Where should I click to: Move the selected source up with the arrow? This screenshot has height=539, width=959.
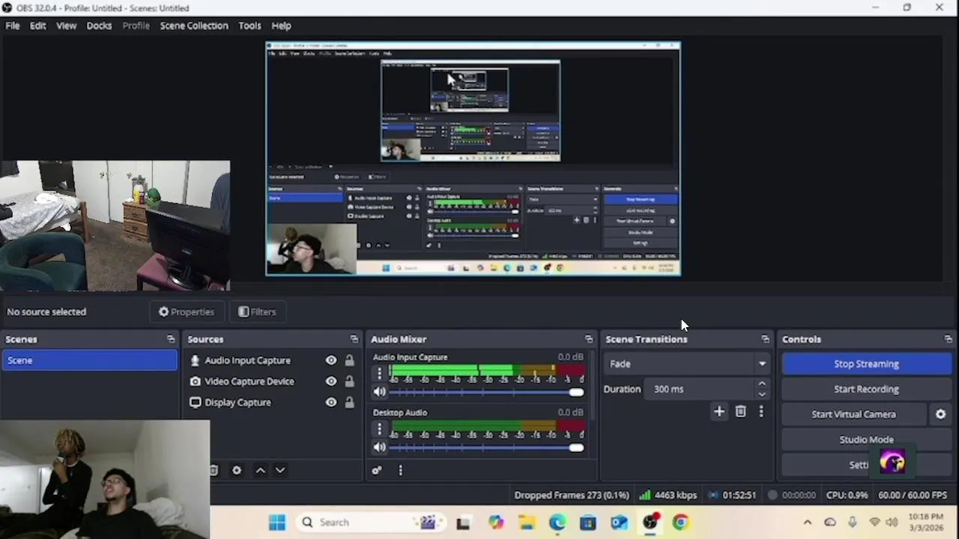(260, 470)
